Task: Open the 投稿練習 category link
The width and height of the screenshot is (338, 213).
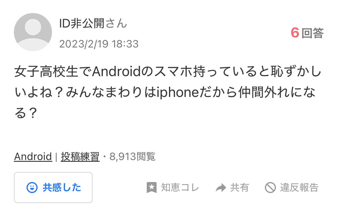Action: [80, 156]
